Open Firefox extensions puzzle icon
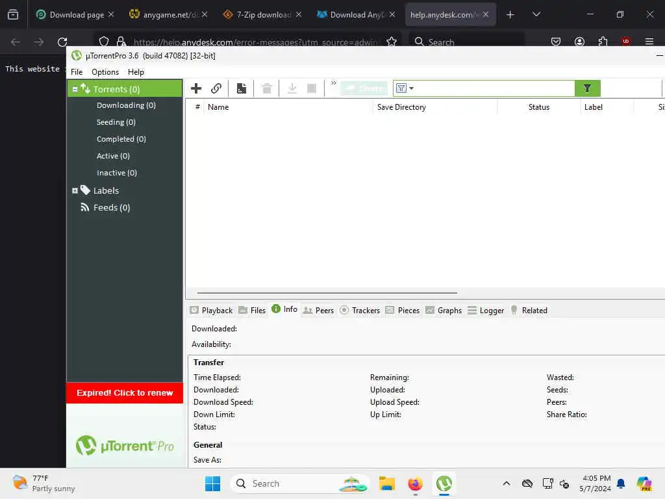 pyautogui.click(x=603, y=42)
